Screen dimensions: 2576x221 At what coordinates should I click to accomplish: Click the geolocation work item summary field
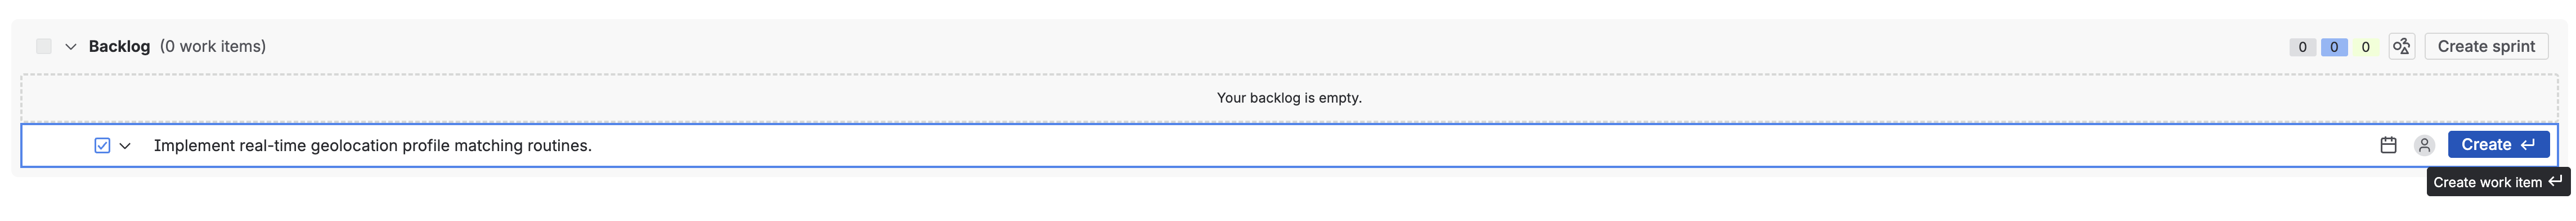tap(1260, 145)
